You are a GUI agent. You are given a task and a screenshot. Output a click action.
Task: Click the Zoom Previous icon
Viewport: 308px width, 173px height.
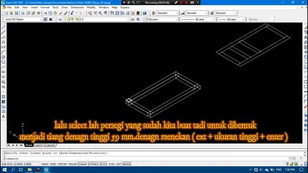coord(105,13)
